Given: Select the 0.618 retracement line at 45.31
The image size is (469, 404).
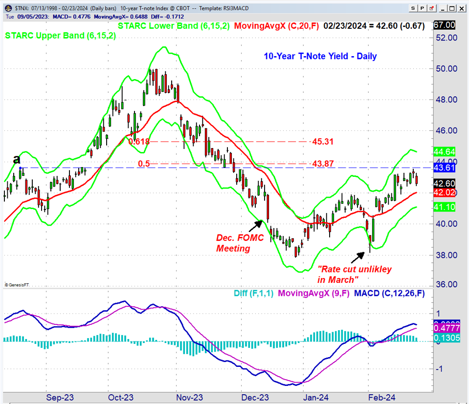Looking at the screenshot, I should pos(220,142).
